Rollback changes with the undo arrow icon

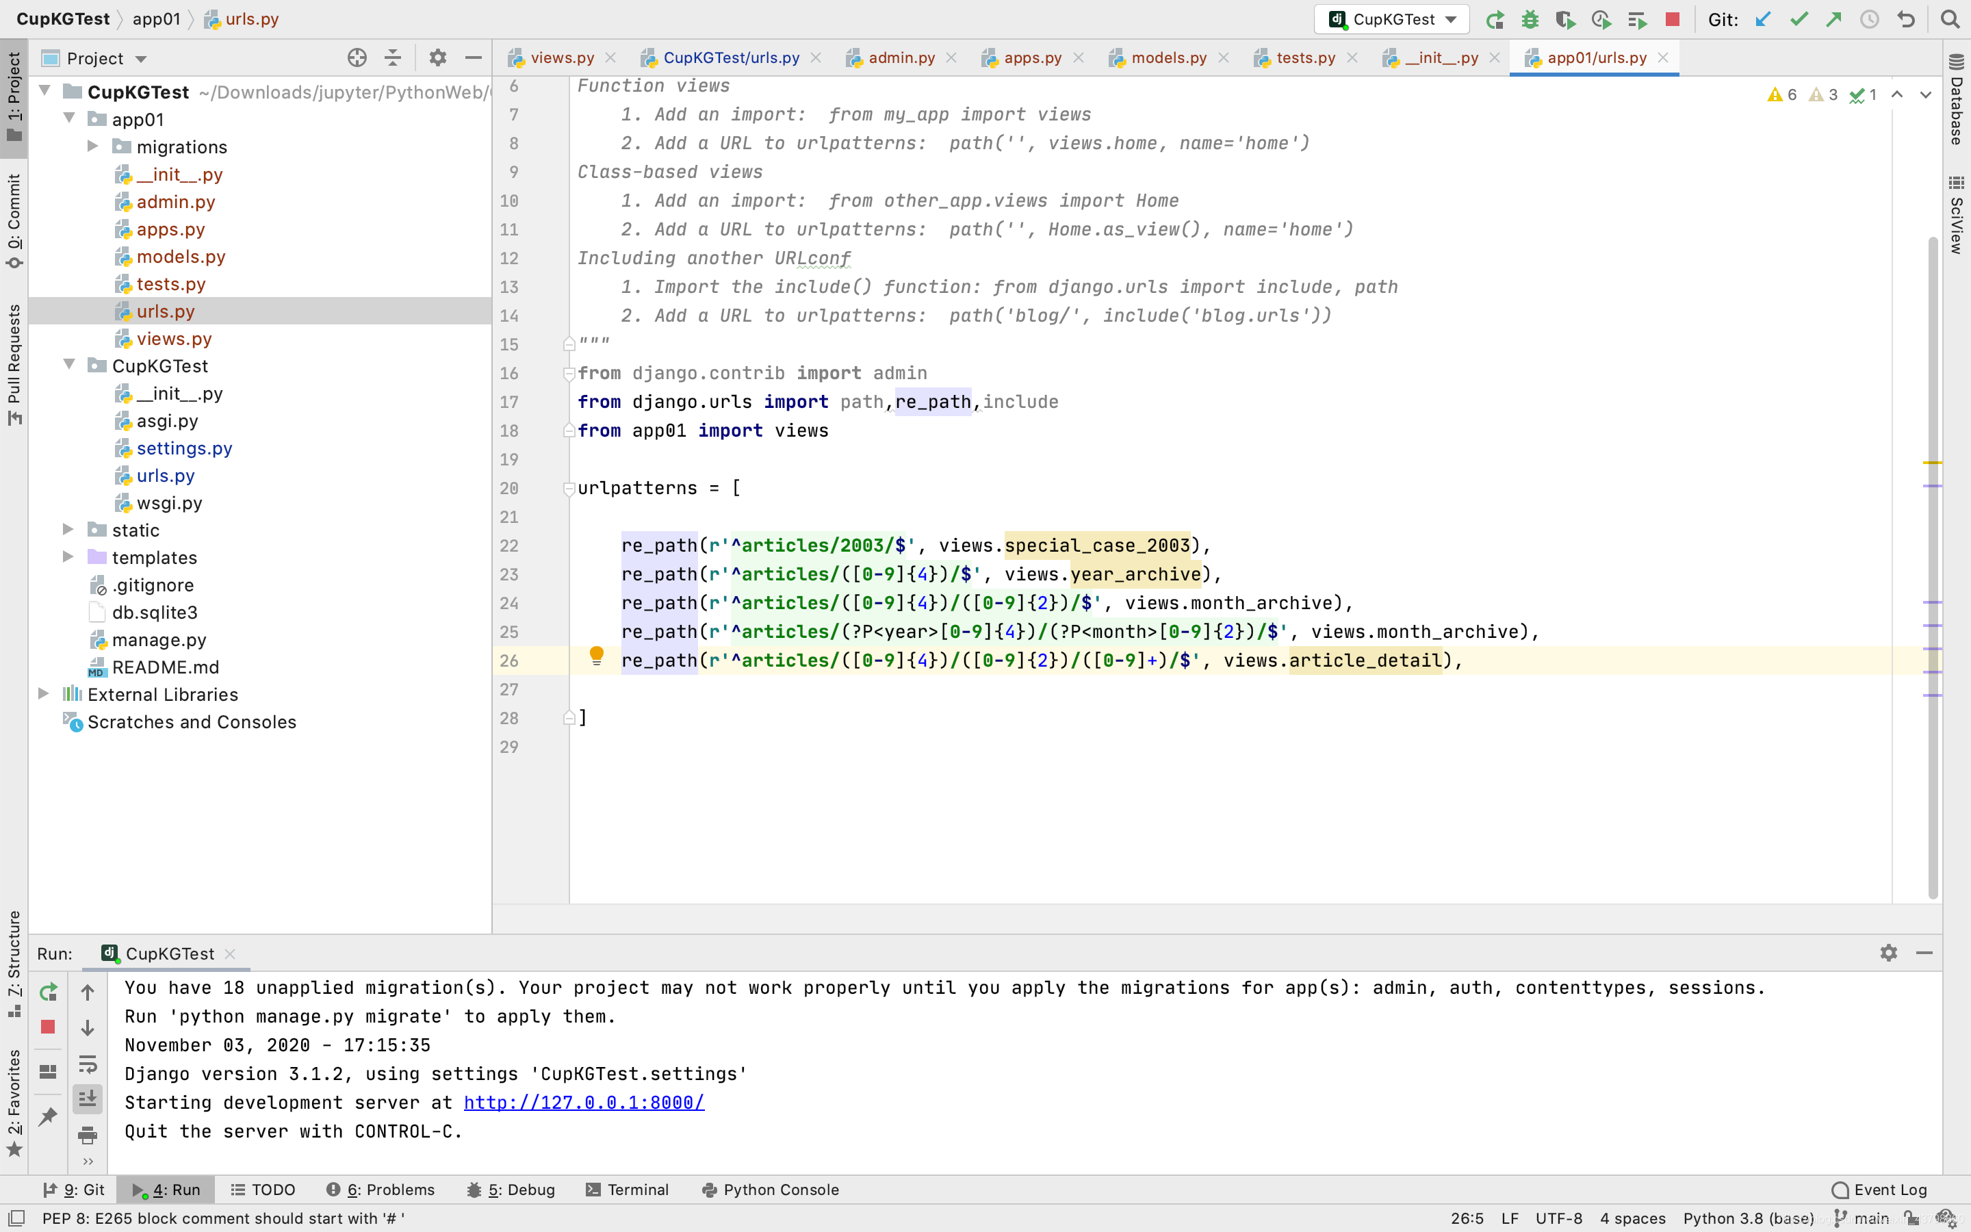(1906, 20)
